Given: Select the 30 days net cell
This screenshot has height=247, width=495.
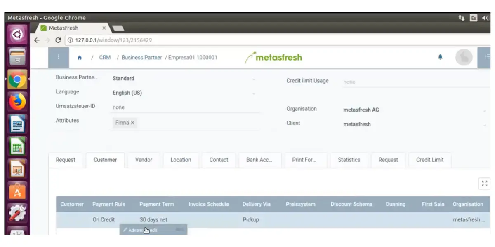Looking at the screenshot, I should 153,220.
